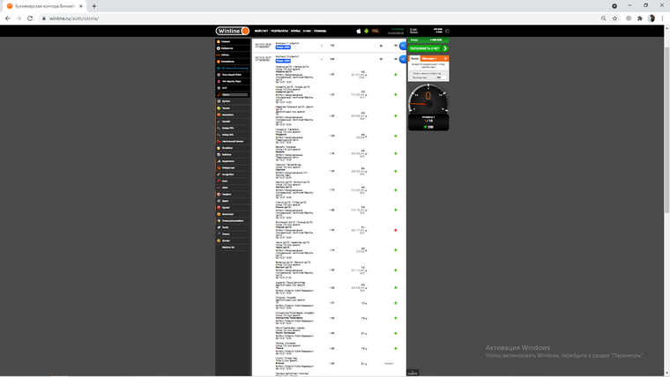Click the scroll-to-top button at page bottom
670x377 pixels.
[413, 373]
